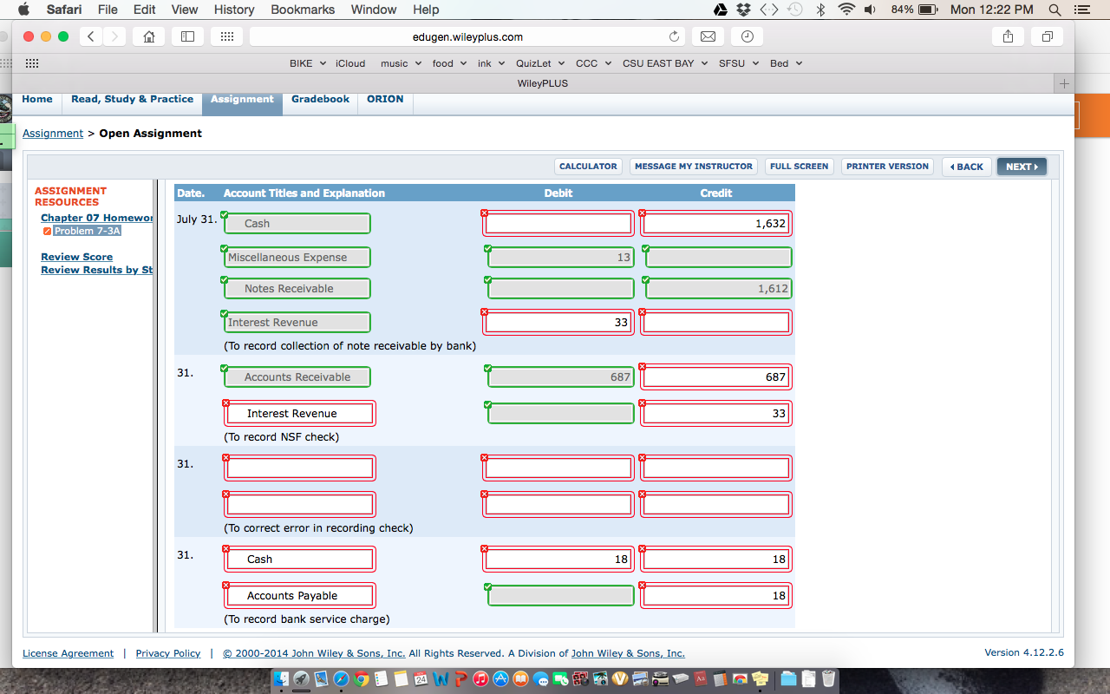Open Spotlight search in menu bar
Screen dimensions: 1110x694
coord(1054,10)
